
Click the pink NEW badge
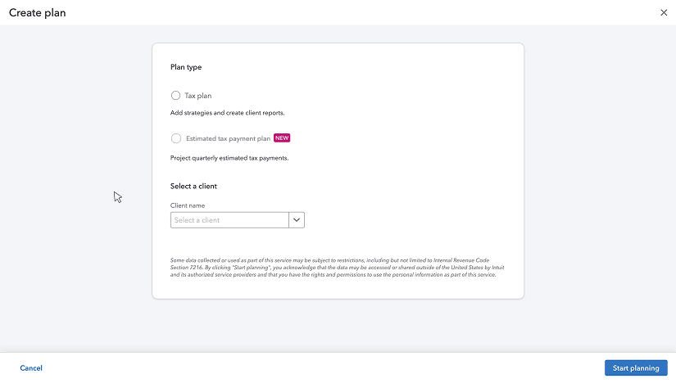[x=282, y=137]
